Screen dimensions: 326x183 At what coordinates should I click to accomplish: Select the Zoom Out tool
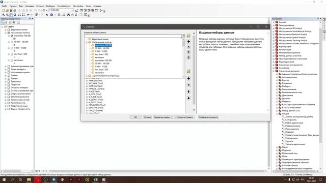tap(7, 15)
